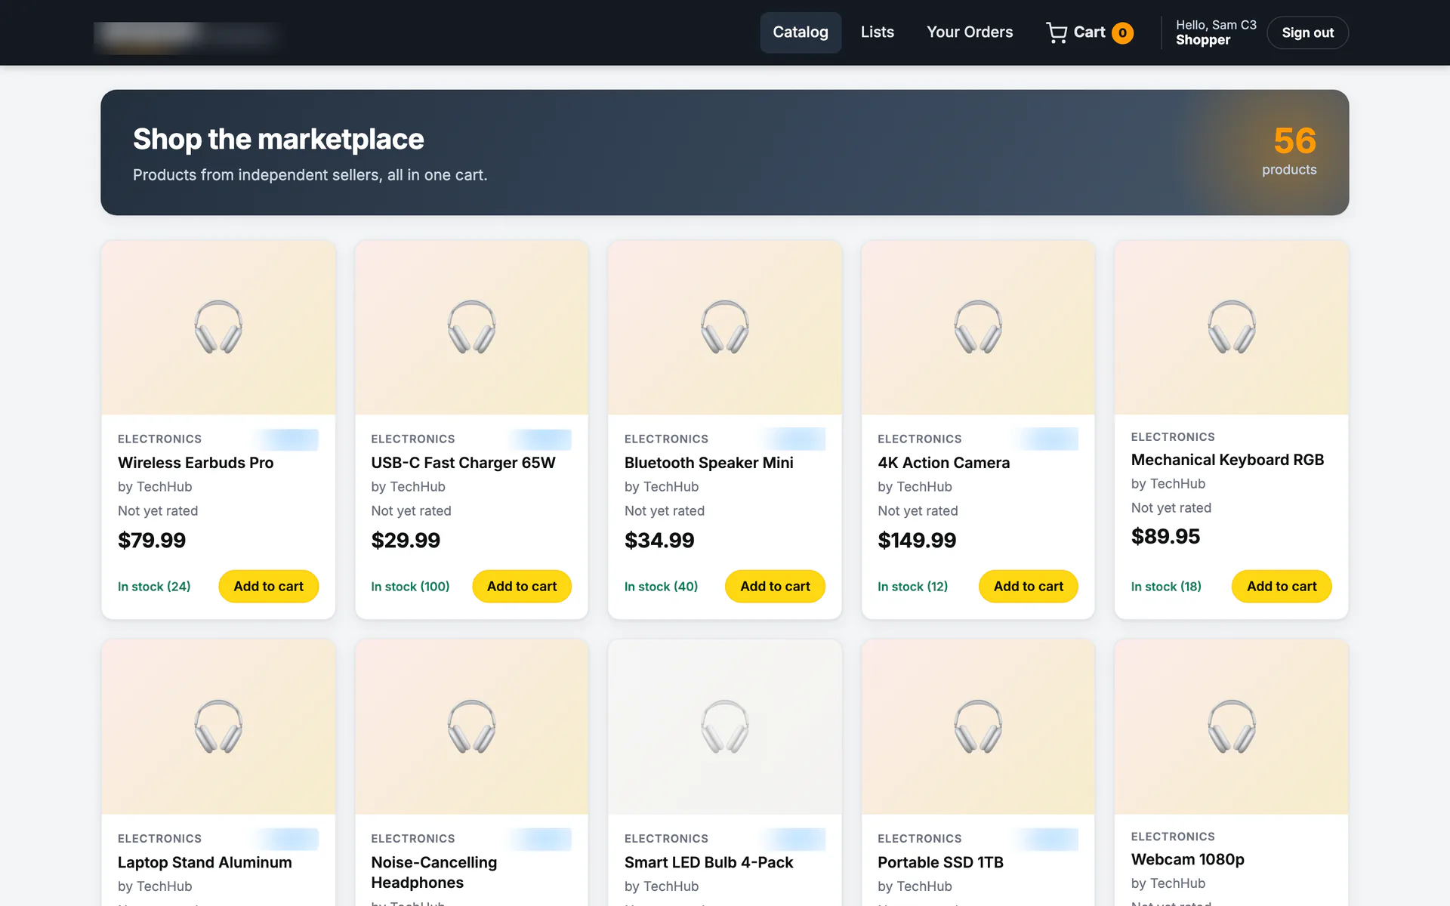This screenshot has width=1450, height=906.
Task: Click the blurred site logo
Action: (x=187, y=35)
